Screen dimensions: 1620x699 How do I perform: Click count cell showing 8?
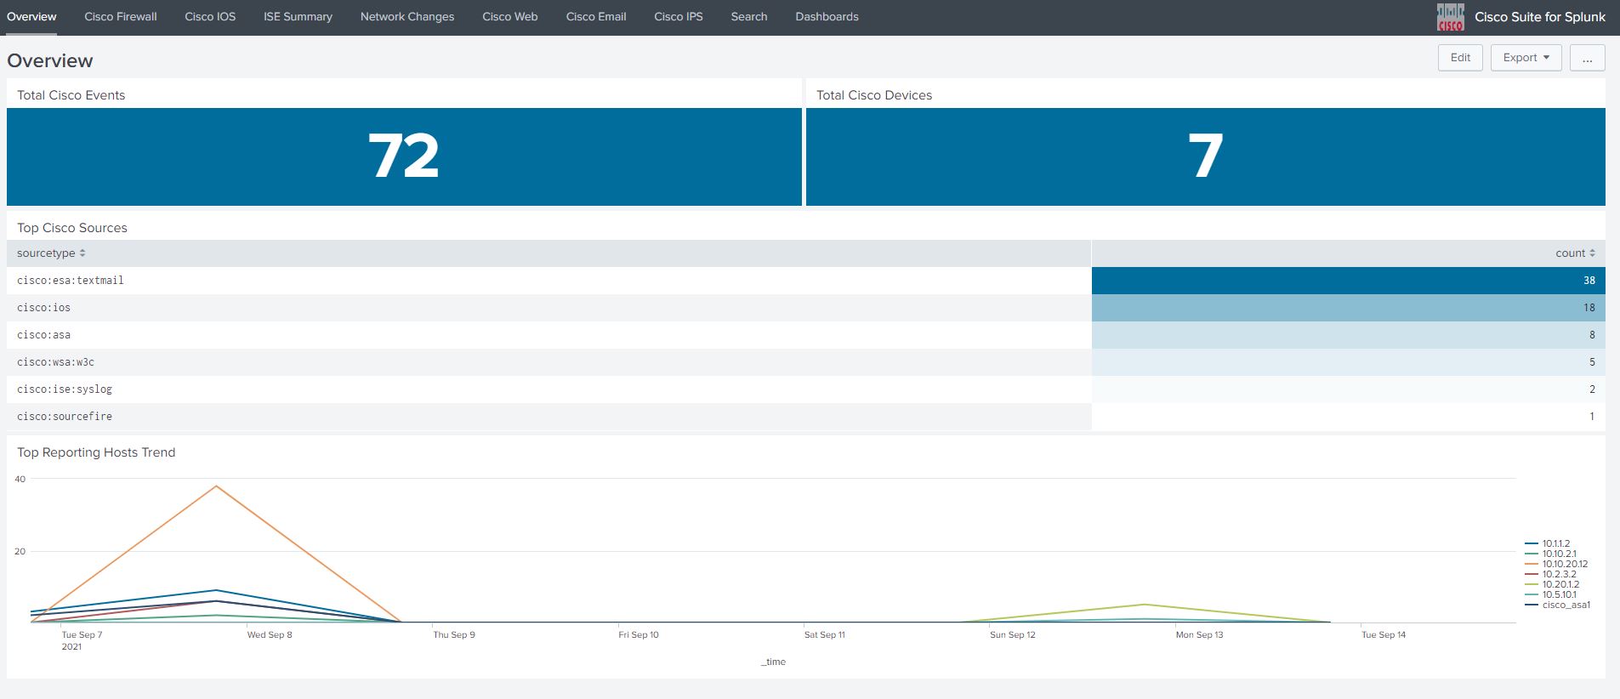click(1349, 335)
